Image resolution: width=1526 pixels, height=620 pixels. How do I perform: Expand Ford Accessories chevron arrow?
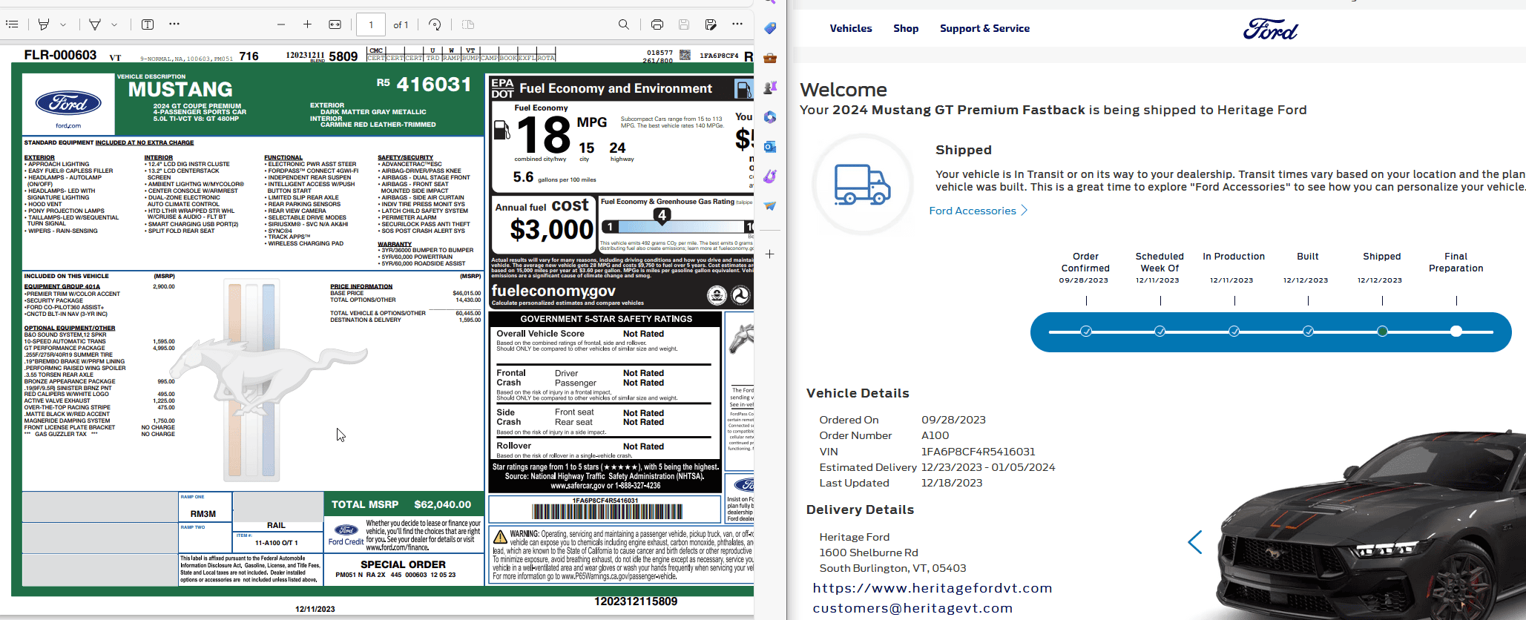[x=1025, y=211]
